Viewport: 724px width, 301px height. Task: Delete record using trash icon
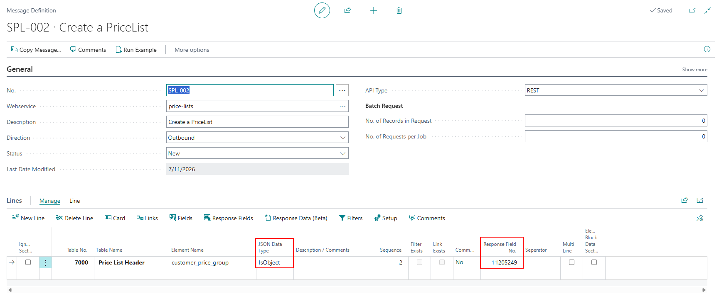tap(399, 10)
